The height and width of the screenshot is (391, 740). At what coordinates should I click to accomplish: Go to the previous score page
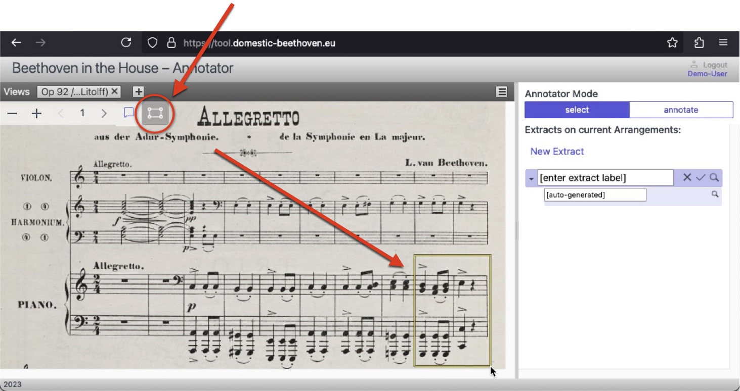point(61,114)
